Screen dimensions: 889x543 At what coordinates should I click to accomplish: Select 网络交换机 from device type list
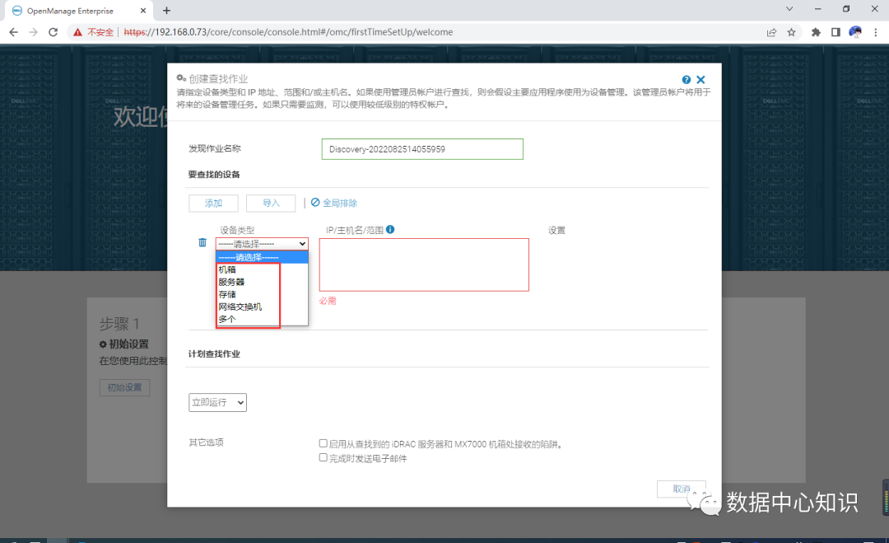[262, 307]
